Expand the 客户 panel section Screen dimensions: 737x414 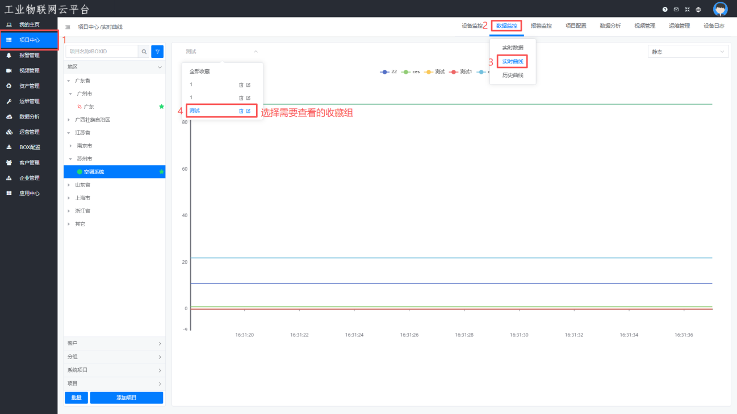[114, 344]
